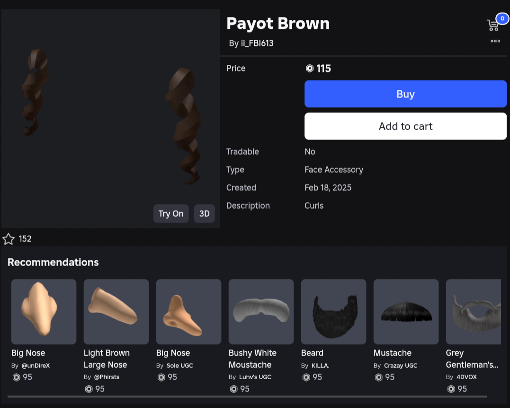Click the Face Accessory type value
The height and width of the screenshot is (408, 510).
click(x=334, y=170)
